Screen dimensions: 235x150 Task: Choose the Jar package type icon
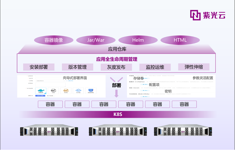tap(53, 91)
